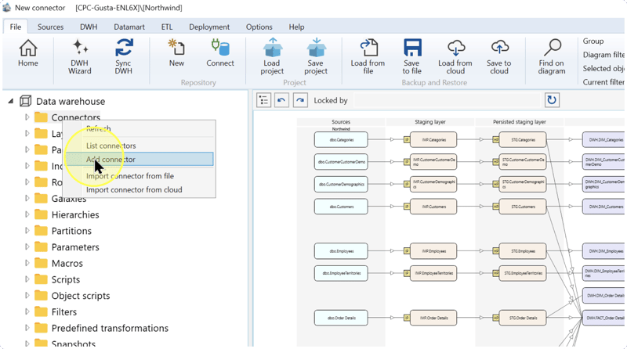This screenshot has height=349, width=627.
Task: Run Sync DWH
Action: point(124,57)
